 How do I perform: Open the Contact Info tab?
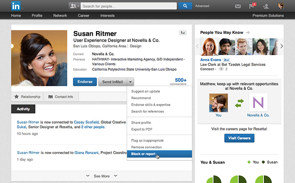(61, 97)
